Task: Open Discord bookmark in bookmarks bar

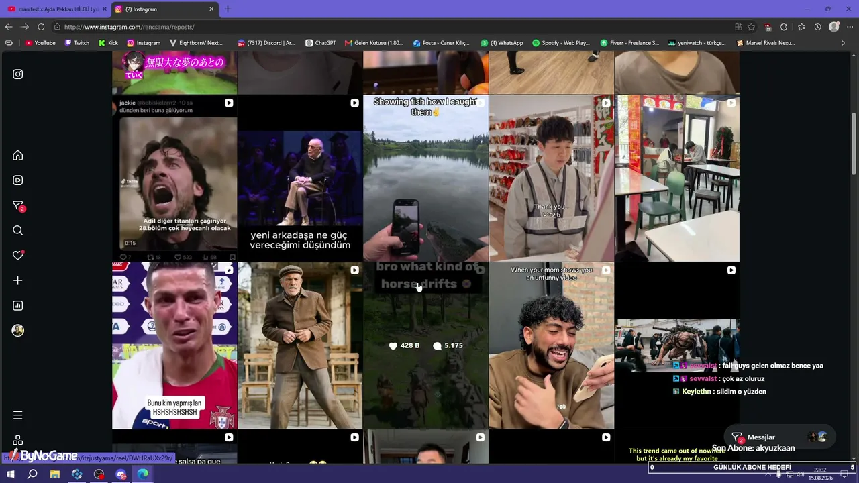Action: click(266, 43)
